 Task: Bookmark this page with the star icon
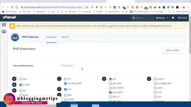[87, 7]
